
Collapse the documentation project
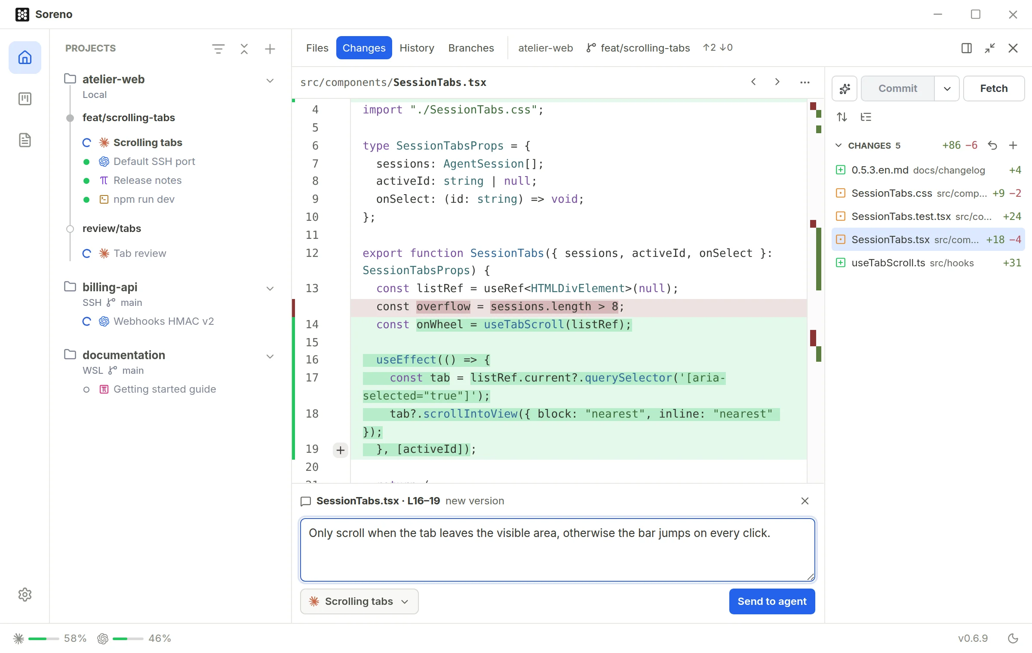pyautogui.click(x=270, y=356)
